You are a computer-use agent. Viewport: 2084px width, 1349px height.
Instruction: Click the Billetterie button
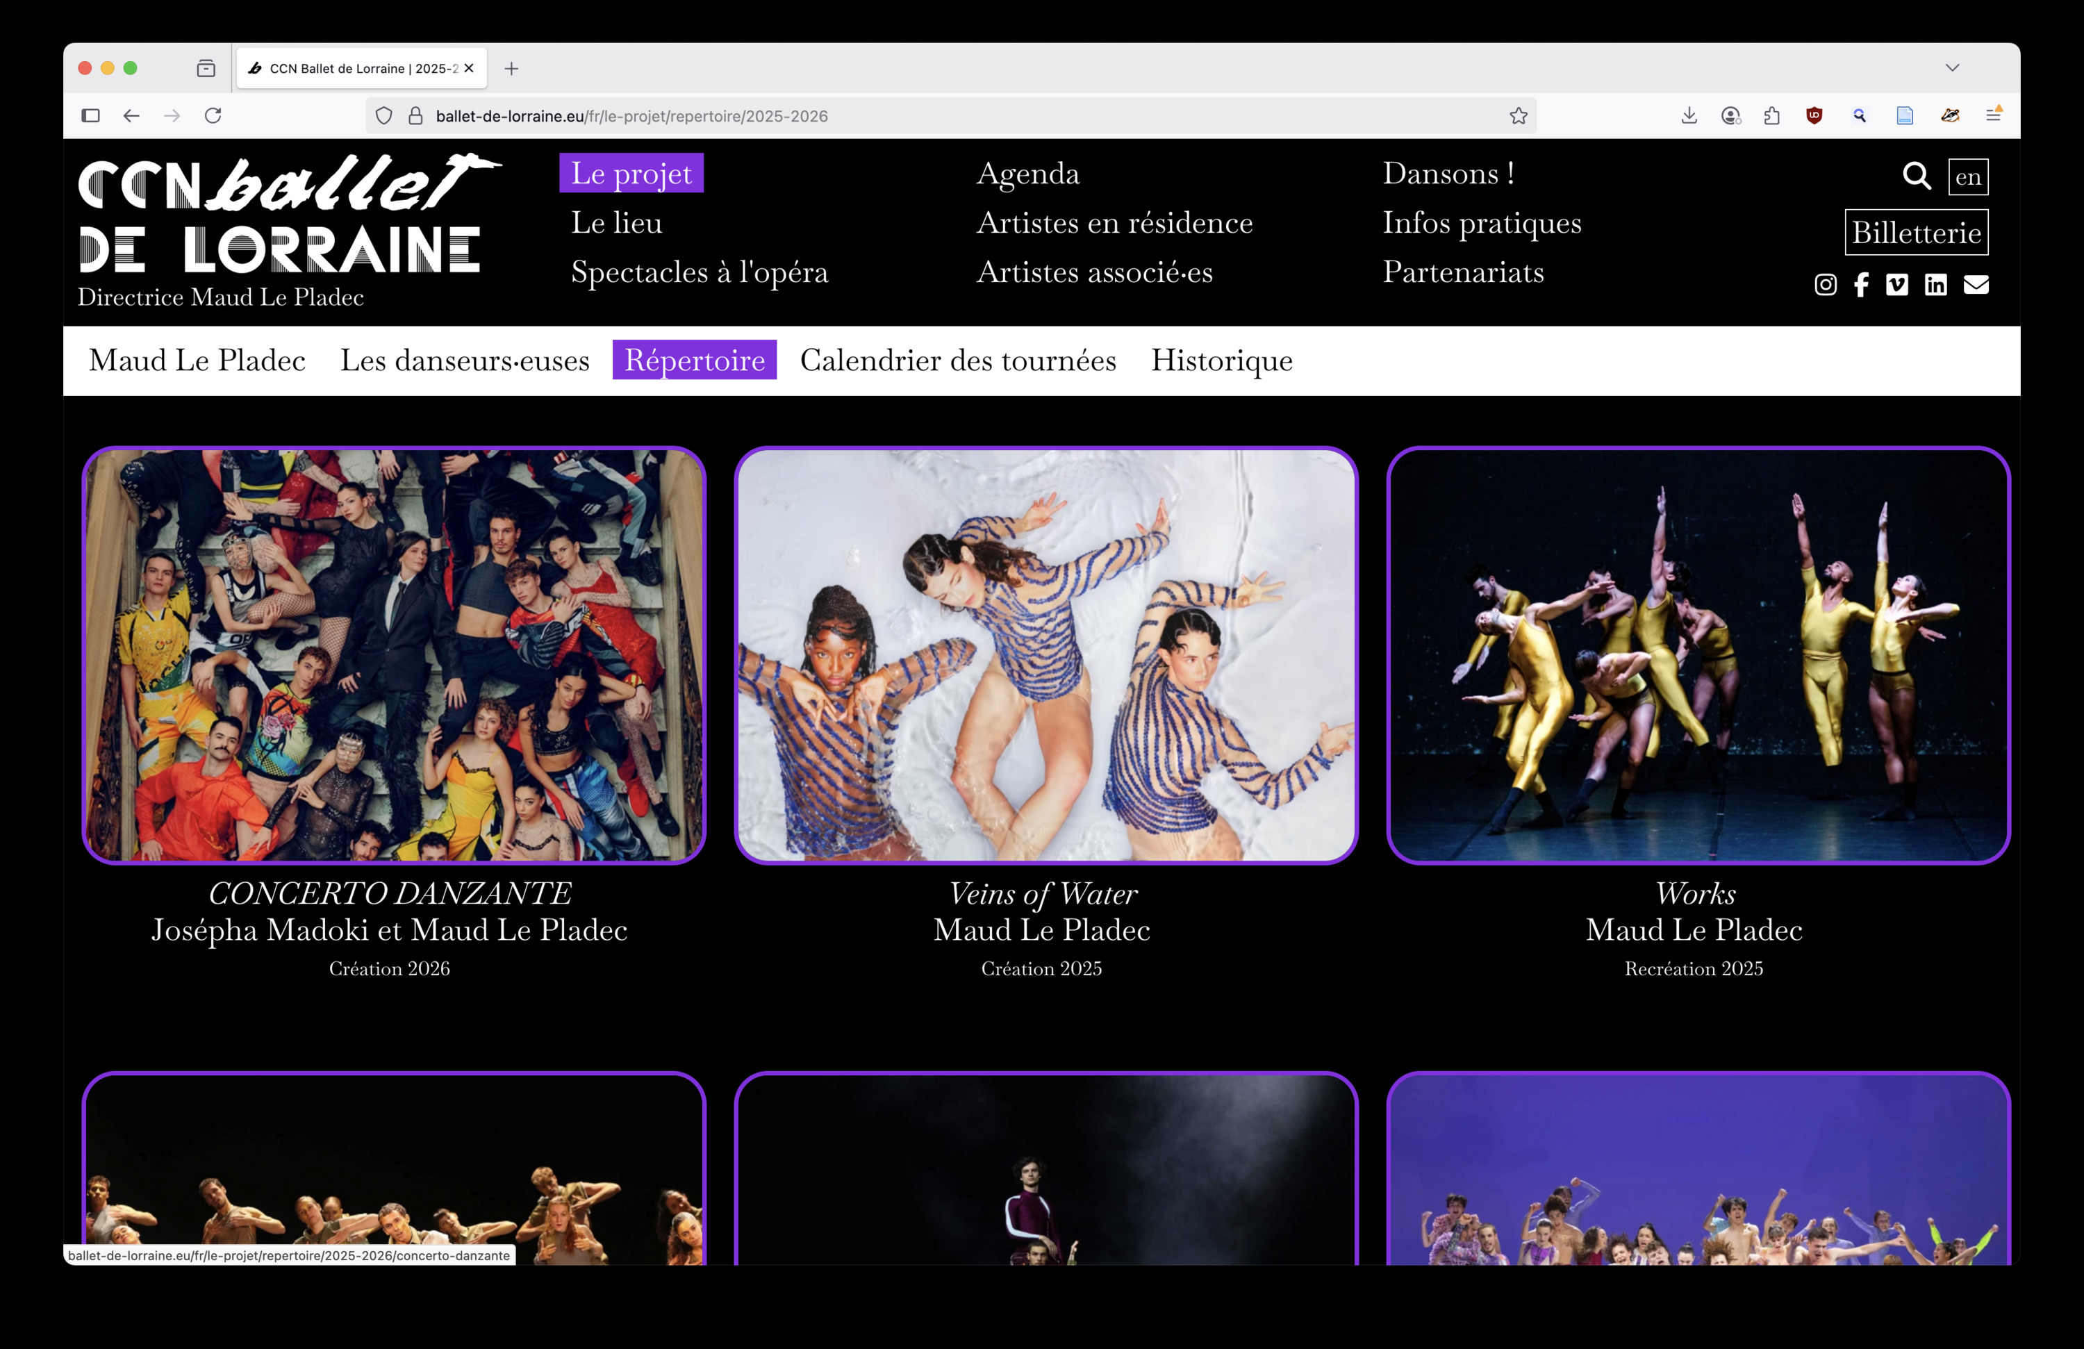[x=1916, y=233]
